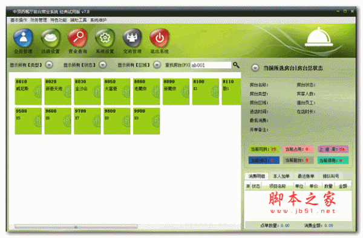Click the 开单备注 label

click(259, 130)
